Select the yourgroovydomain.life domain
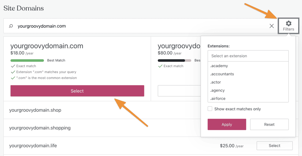The width and height of the screenshot is (302, 156). pyautogui.click(x=274, y=146)
